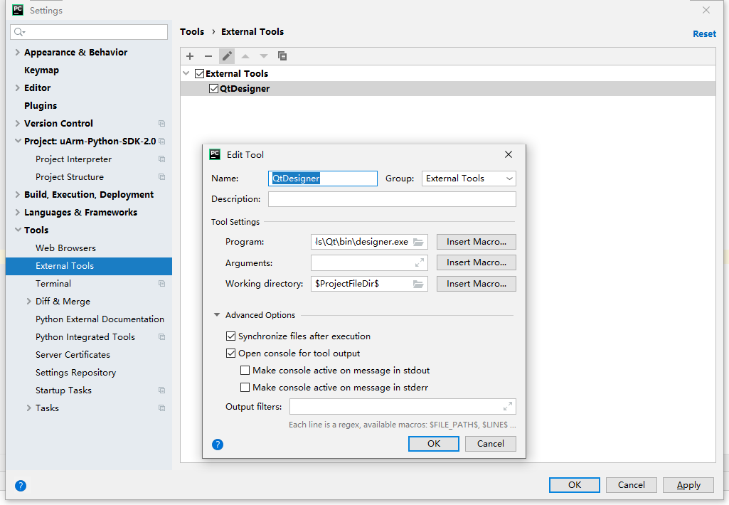Image resolution: width=729 pixels, height=505 pixels.
Task: Browse for Working directory folder icon
Action: coord(418,284)
